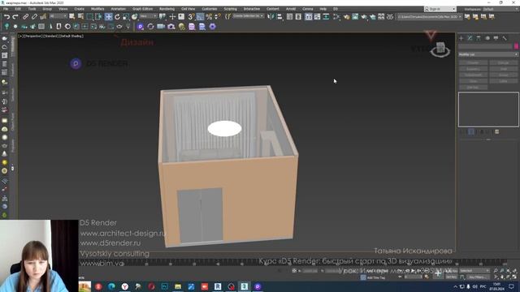Screen dimensions: 520x292
Task: Open the Corona menu
Action: pos(308,9)
